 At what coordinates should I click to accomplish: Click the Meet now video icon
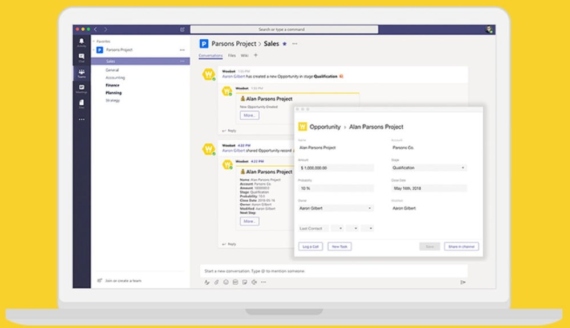click(254, 282)
